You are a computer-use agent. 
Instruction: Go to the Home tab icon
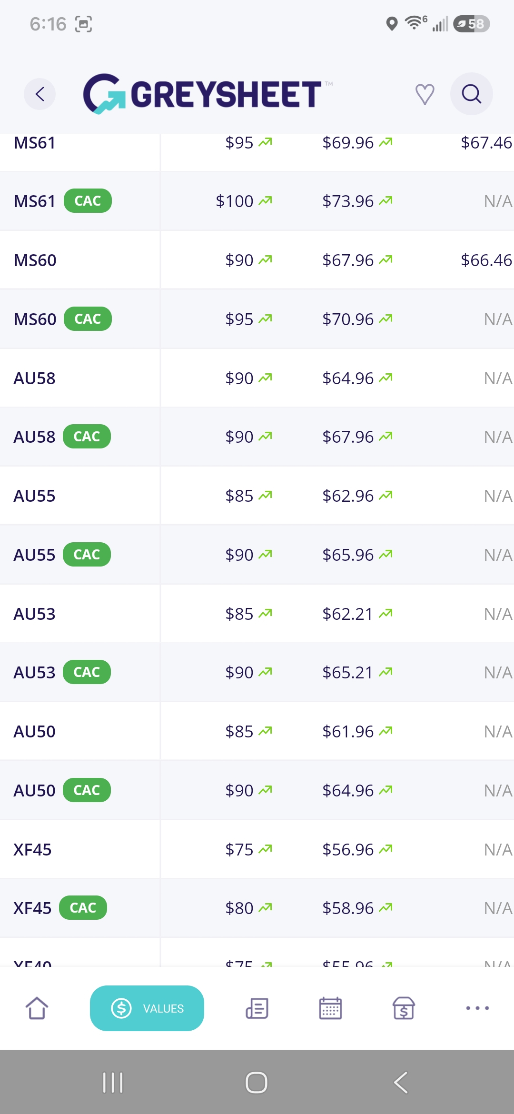[x=37, y=1008]
